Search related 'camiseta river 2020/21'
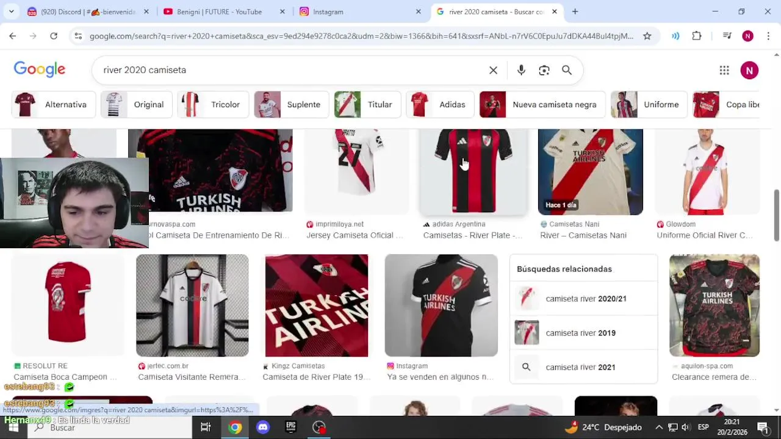Screen dimensions: 781x439 (x=584, y=299)
